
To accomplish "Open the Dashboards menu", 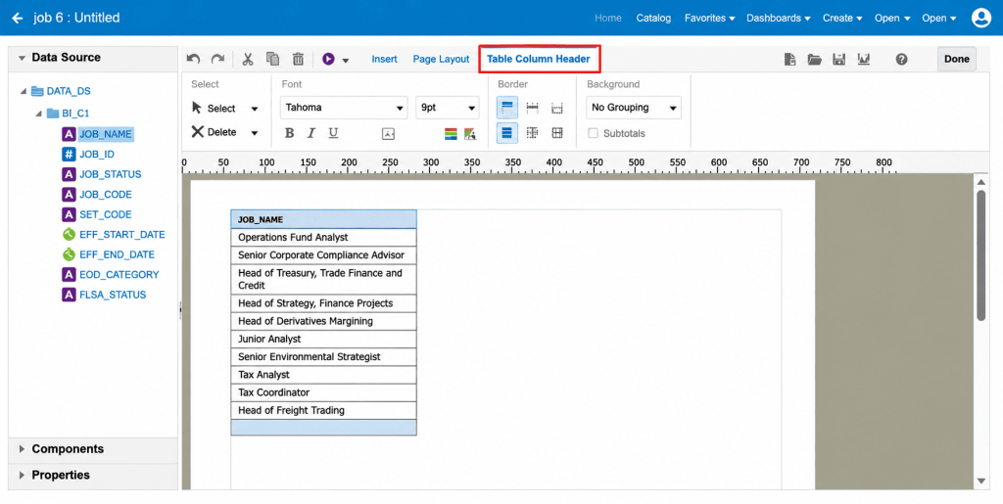I will (779, 18).
